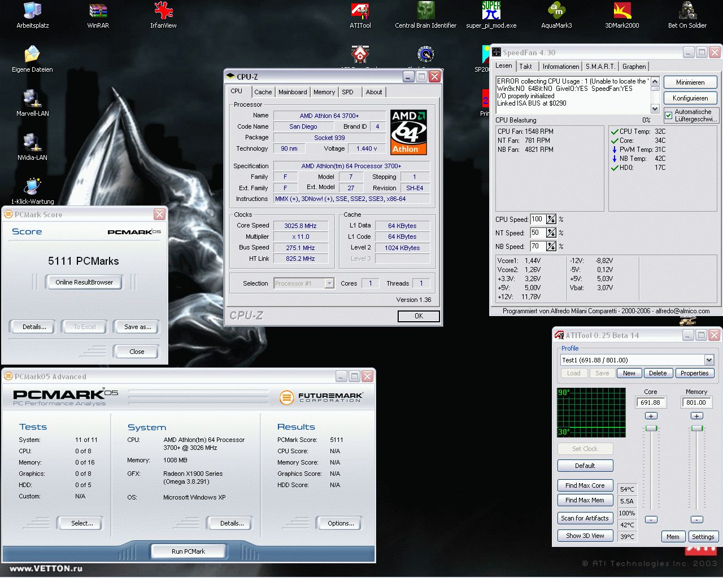Increase the Core clock with the plus button
The width and height of the screenshot is (723, 578).
(651, 416)
